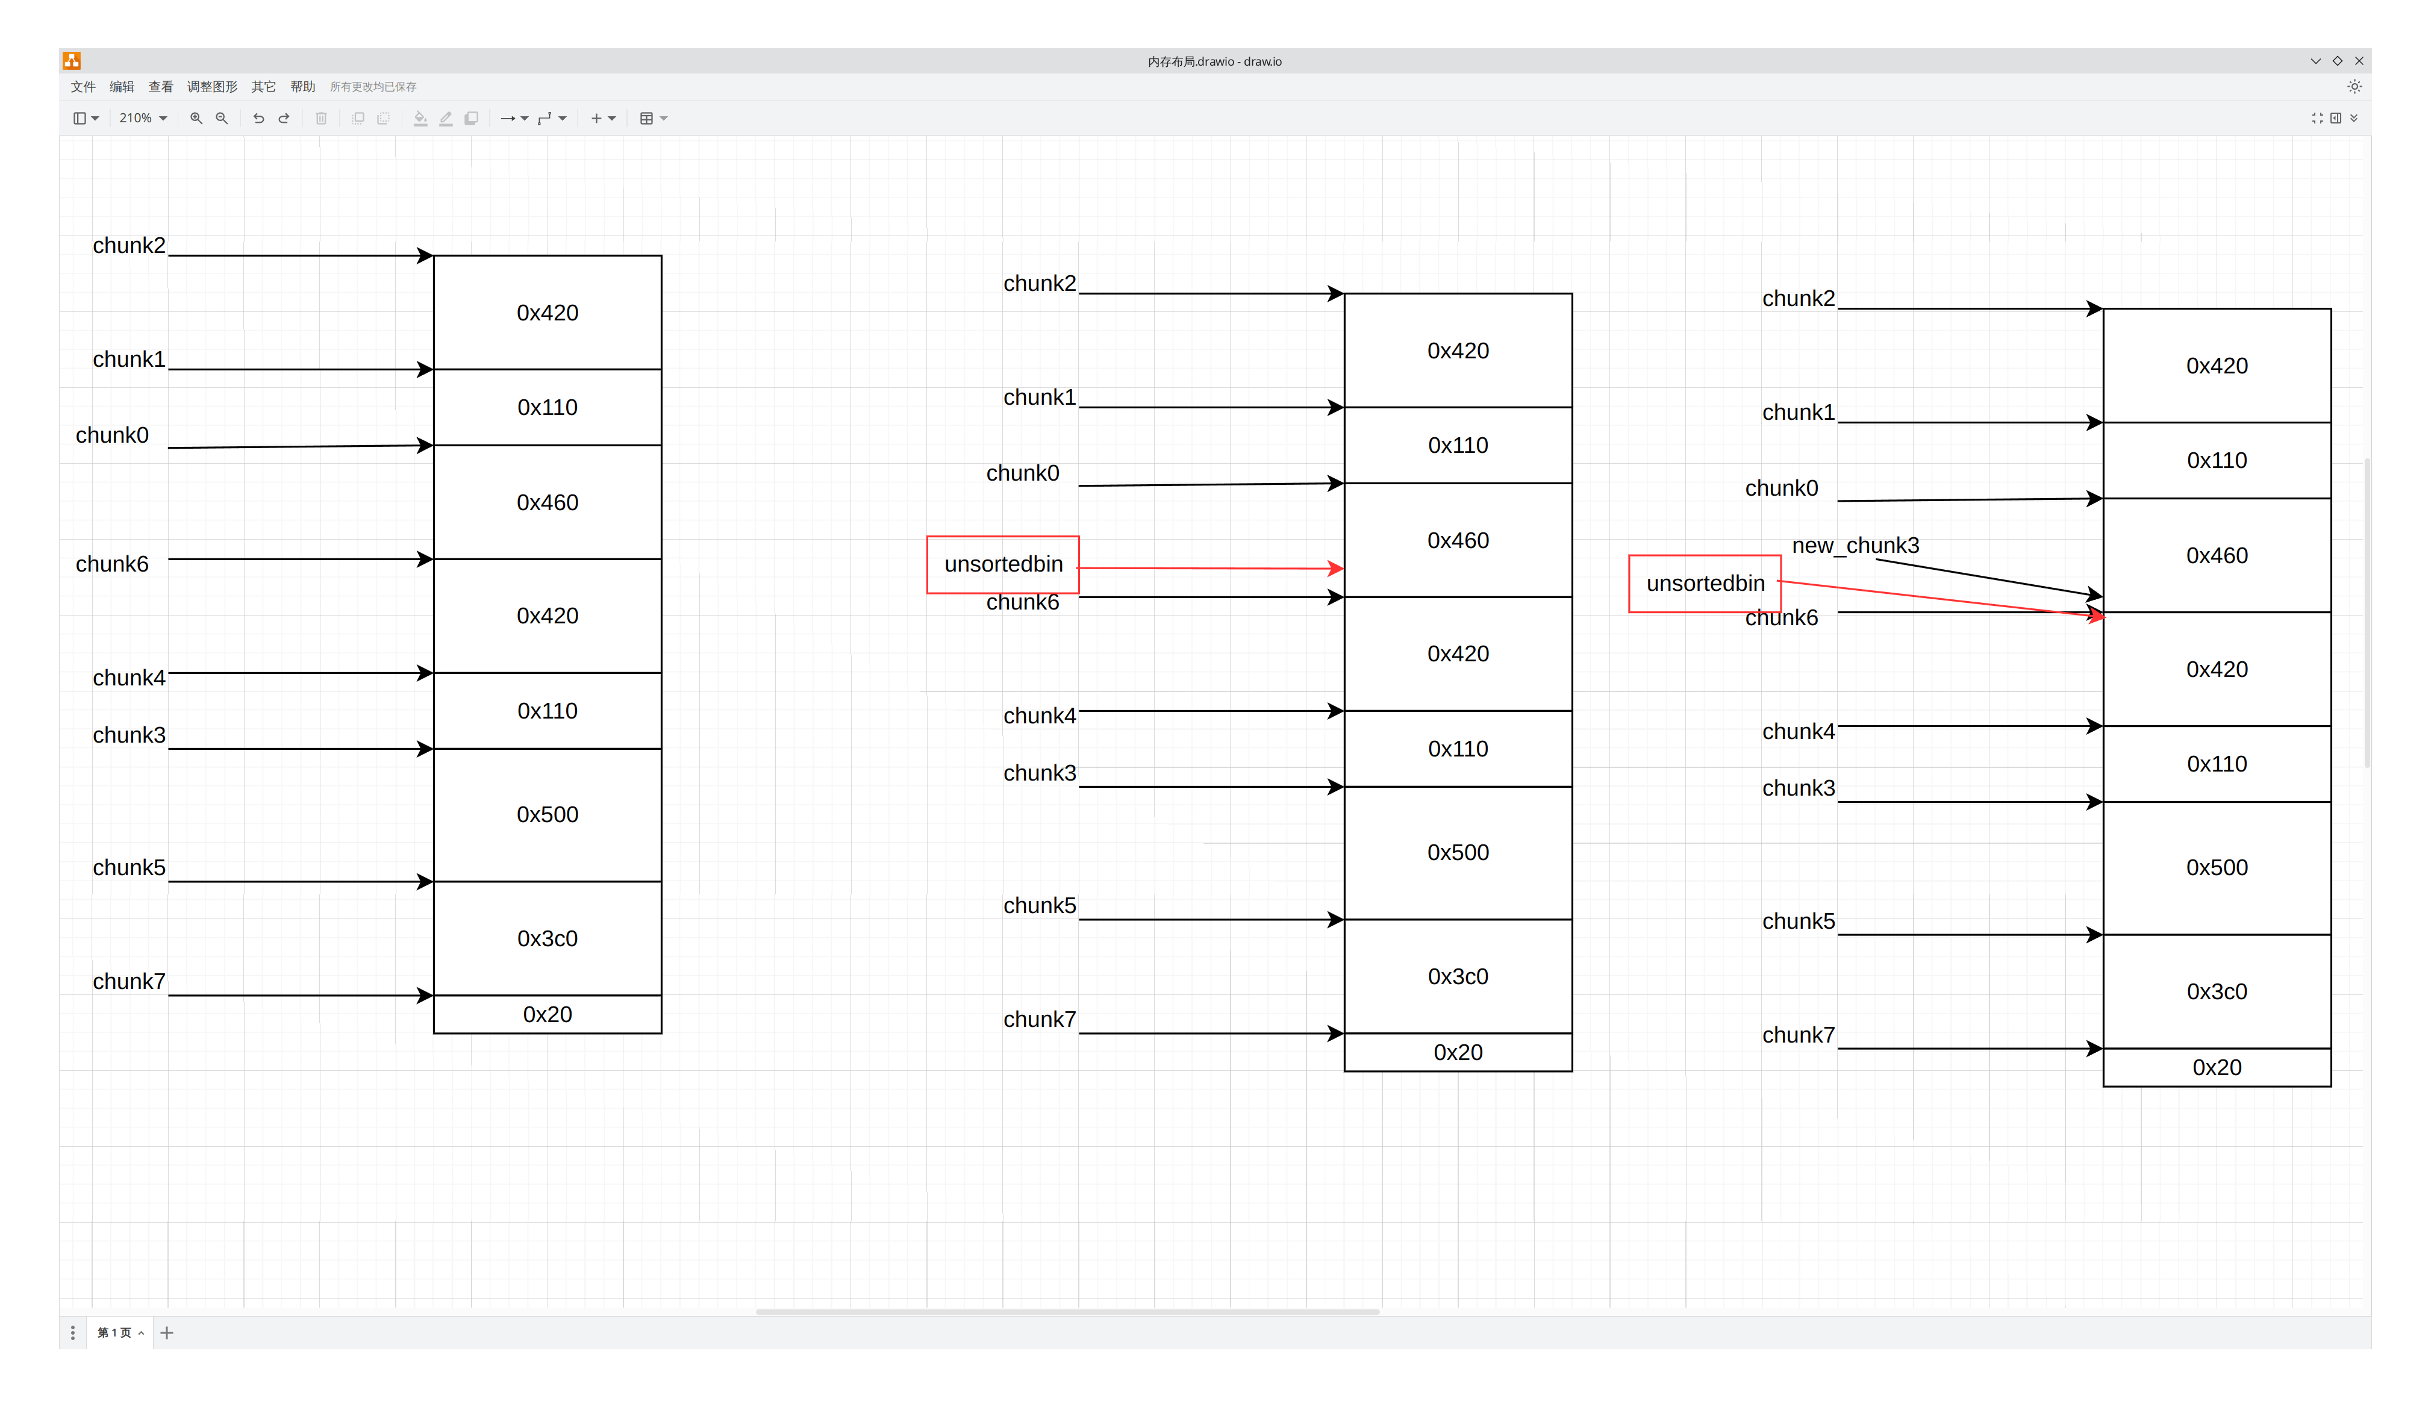Click the zoom in magnifier icon

196,119
